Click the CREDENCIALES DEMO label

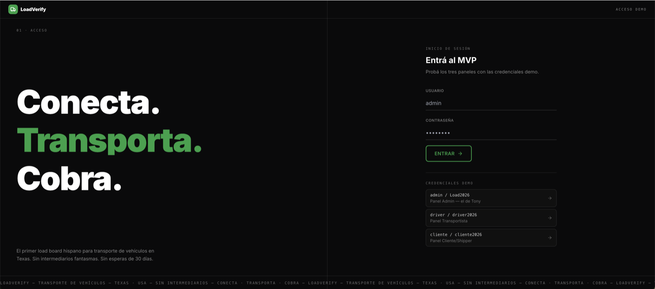449,183
